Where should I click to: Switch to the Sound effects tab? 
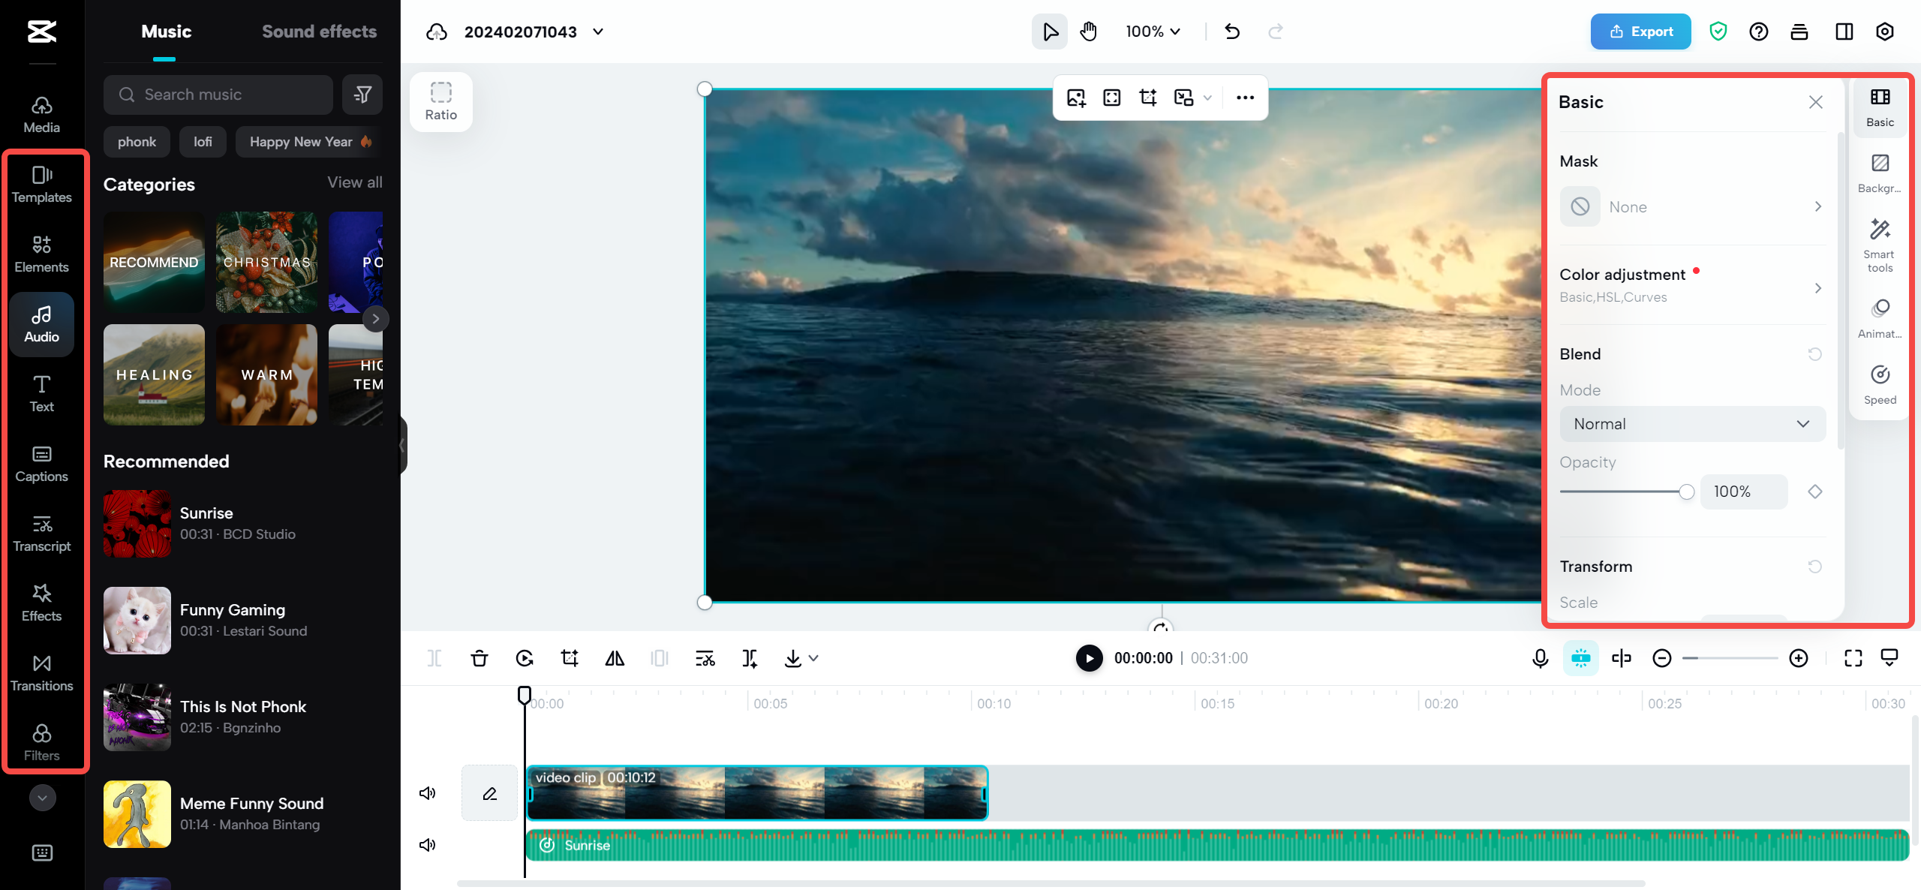[x=319, y=32]
